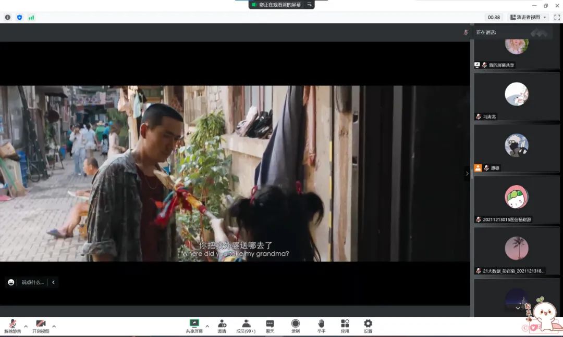Collapse the chat bar with the left chevron
The height and width of the screenshot is (337, 563).
pyautogui.click(x=53, y=282)
